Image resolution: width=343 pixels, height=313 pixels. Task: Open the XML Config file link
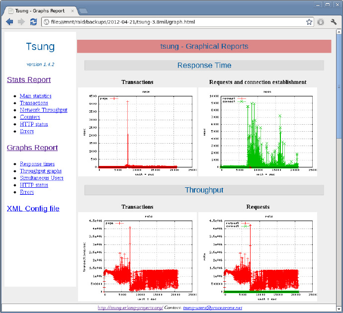coord(33,209)
